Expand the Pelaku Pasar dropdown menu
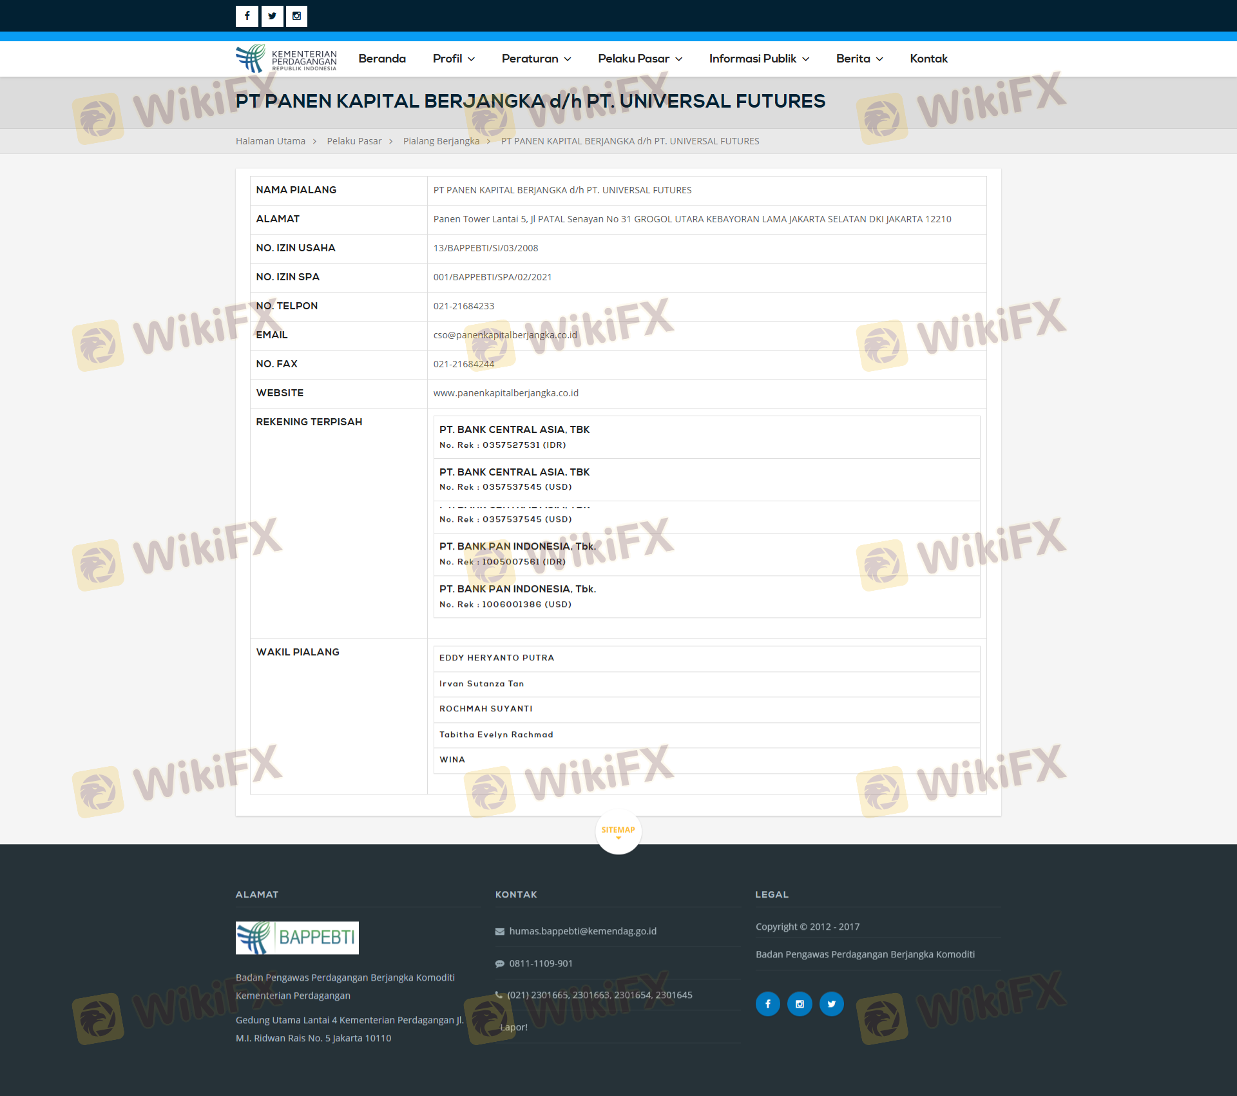 coord(640,59)
